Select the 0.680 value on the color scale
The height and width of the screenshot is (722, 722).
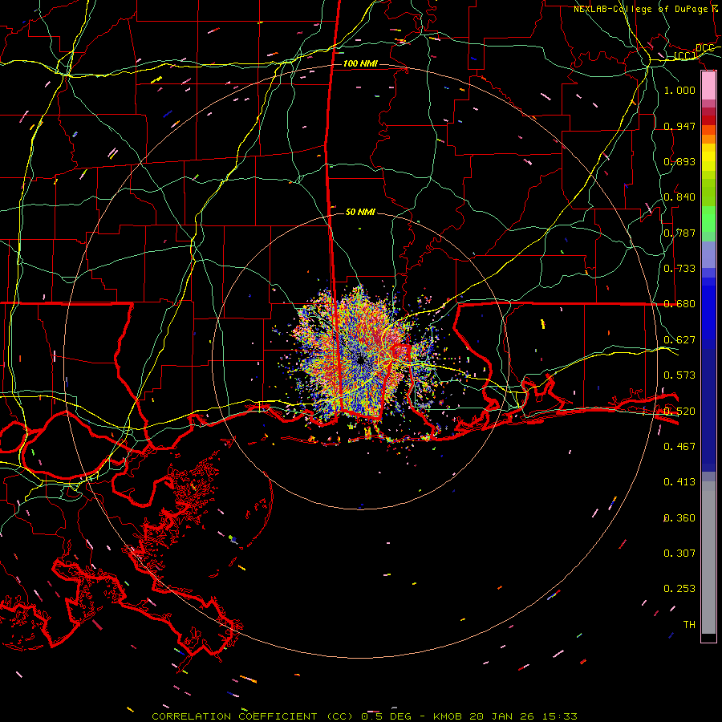click(x=679, y=304)
